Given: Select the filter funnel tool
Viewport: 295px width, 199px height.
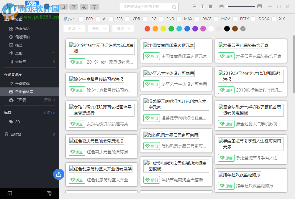Looking at the screenshot, I should [74, 6].
